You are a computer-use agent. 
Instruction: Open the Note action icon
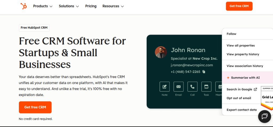tap(164, 87)
